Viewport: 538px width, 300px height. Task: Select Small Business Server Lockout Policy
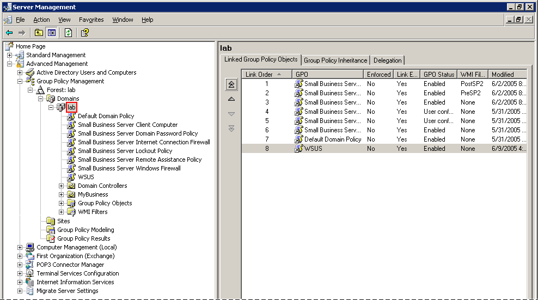tap(125, 151)
